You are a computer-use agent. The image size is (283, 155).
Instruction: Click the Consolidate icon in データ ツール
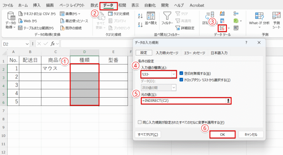[236, 14]
